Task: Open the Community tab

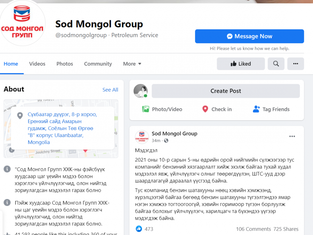Action: coord(98,64)
